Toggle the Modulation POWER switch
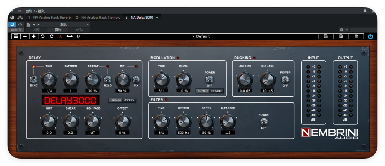 tap(209, 79)
